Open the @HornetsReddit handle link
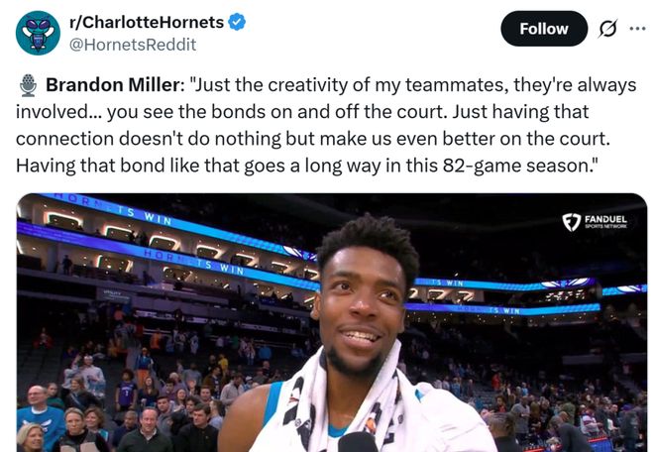654x452 pixels. [x=132, y=45]
